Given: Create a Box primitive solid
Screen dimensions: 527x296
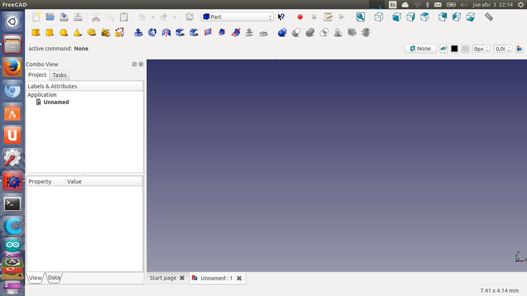Looking at the screenshot, I should [36, 32].
